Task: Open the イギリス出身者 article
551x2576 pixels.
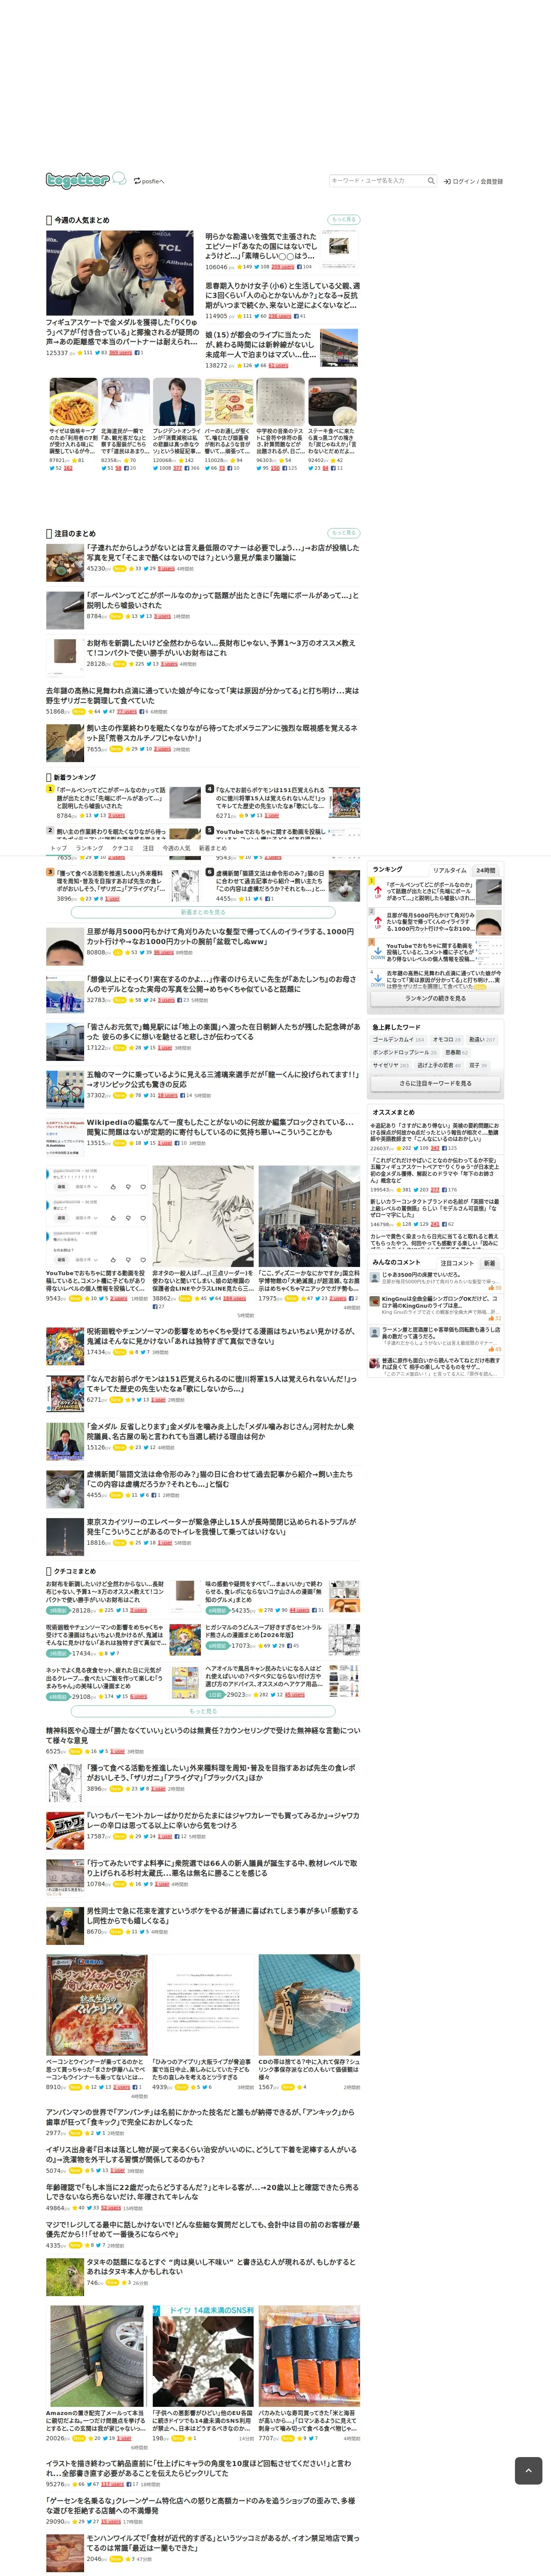Action: [201, 2154]
